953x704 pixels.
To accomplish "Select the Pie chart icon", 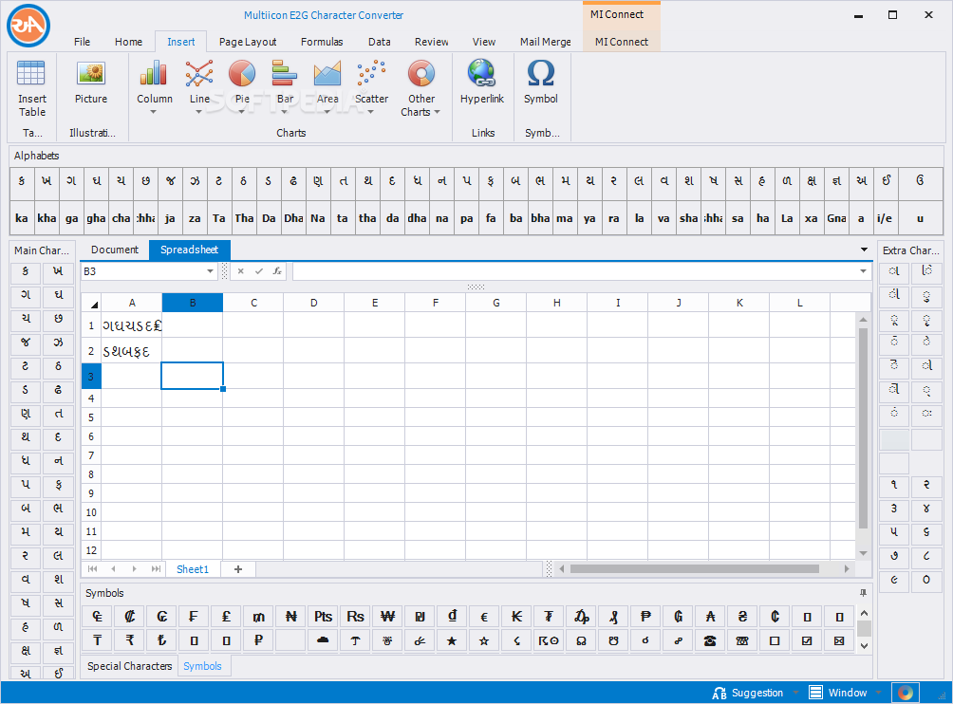I will [242, 74].
